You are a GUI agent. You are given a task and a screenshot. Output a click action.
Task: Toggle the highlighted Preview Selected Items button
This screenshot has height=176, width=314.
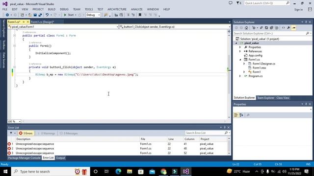click(294, 28)
